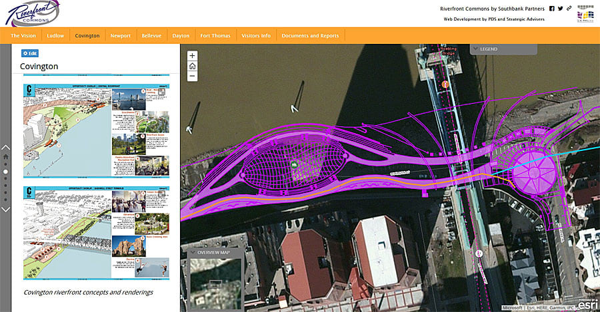The height and width of the screenshot is (312, 600).
Task: Click the esri logo
Action: [588, 305]
